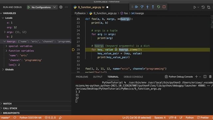Open the errors and warnings counter
The height and width of the screenshot is (120, 213).
(50, 118)
